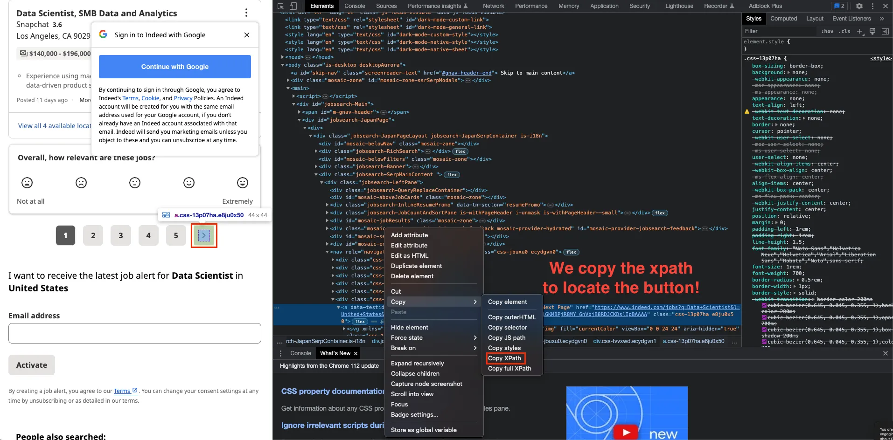Toggle the .cls classes button
This screenshot has height=440, width=893.
tap(844, 31)
